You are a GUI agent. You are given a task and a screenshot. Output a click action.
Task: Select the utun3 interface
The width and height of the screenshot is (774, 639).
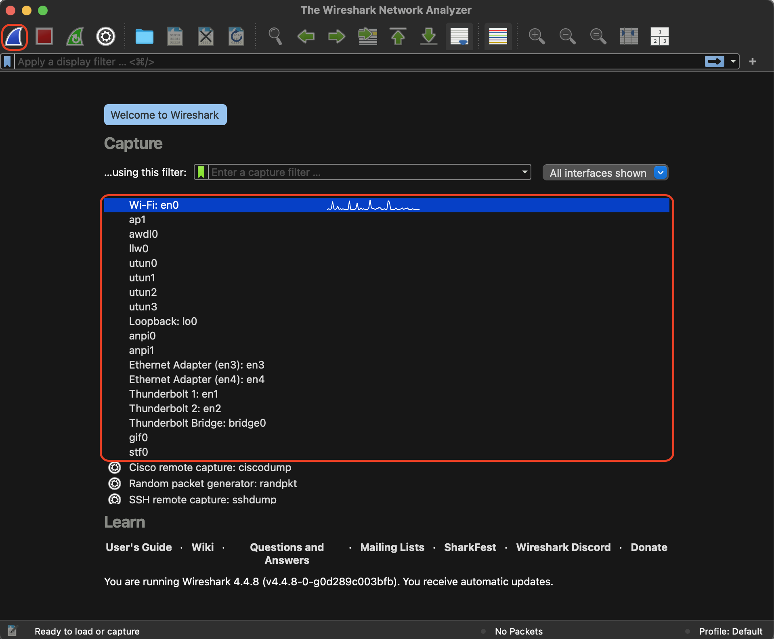point(387,307)
